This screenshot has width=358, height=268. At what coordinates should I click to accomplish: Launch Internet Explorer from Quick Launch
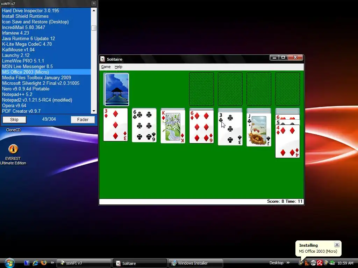(x=35, y=263)
